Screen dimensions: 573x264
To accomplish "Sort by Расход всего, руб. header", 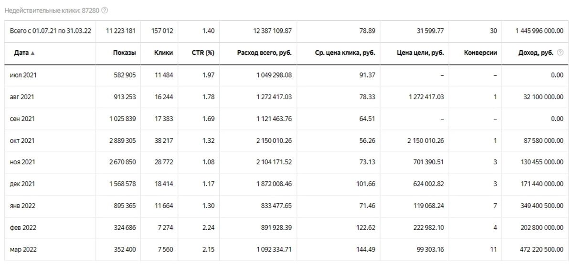I will click(264, 53).
